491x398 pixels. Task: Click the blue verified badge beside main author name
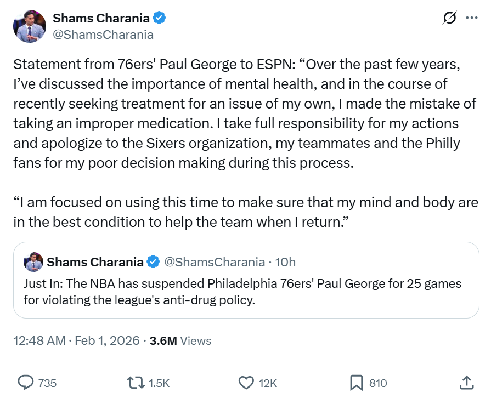click(160, 19)
